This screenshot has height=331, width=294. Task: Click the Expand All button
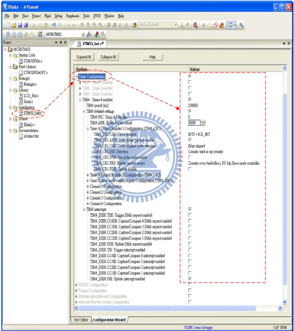[84, 57]
